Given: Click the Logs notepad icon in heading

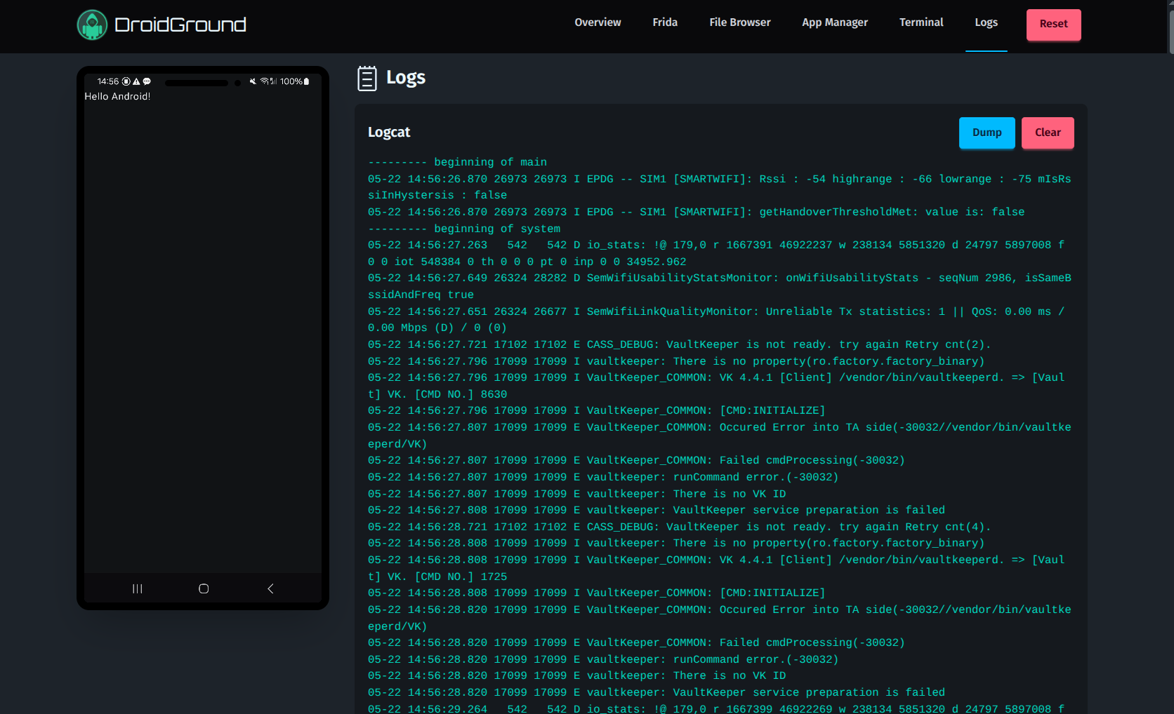Looking at the screenshot, I should click(367, 78).
